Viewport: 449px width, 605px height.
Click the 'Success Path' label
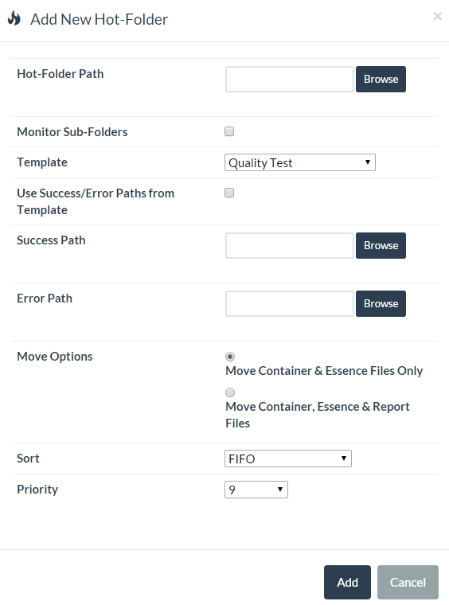[51, 240]
